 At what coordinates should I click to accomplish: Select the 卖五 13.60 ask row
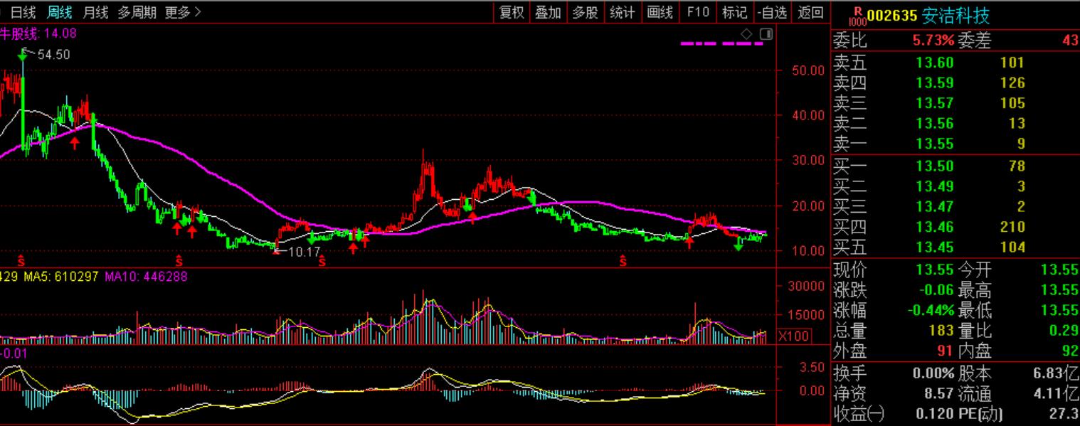pyautogui.click(x=955, y=63)
